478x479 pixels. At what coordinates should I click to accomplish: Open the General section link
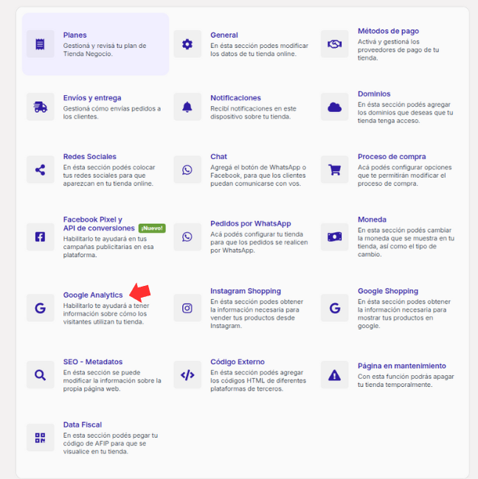pyautogui.click(x=224, y=35)
